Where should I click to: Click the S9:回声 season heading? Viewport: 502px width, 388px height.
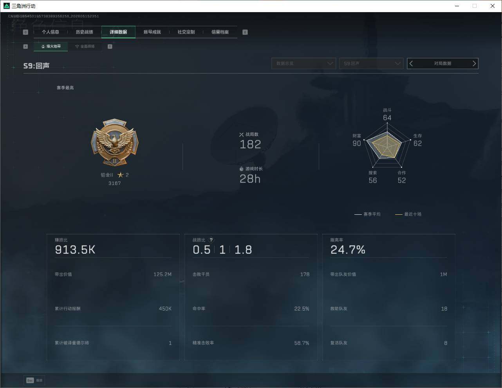tap(36, 66)
